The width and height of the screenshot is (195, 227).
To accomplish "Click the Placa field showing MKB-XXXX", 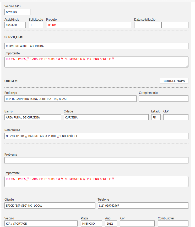I will (x=91, y=224).
